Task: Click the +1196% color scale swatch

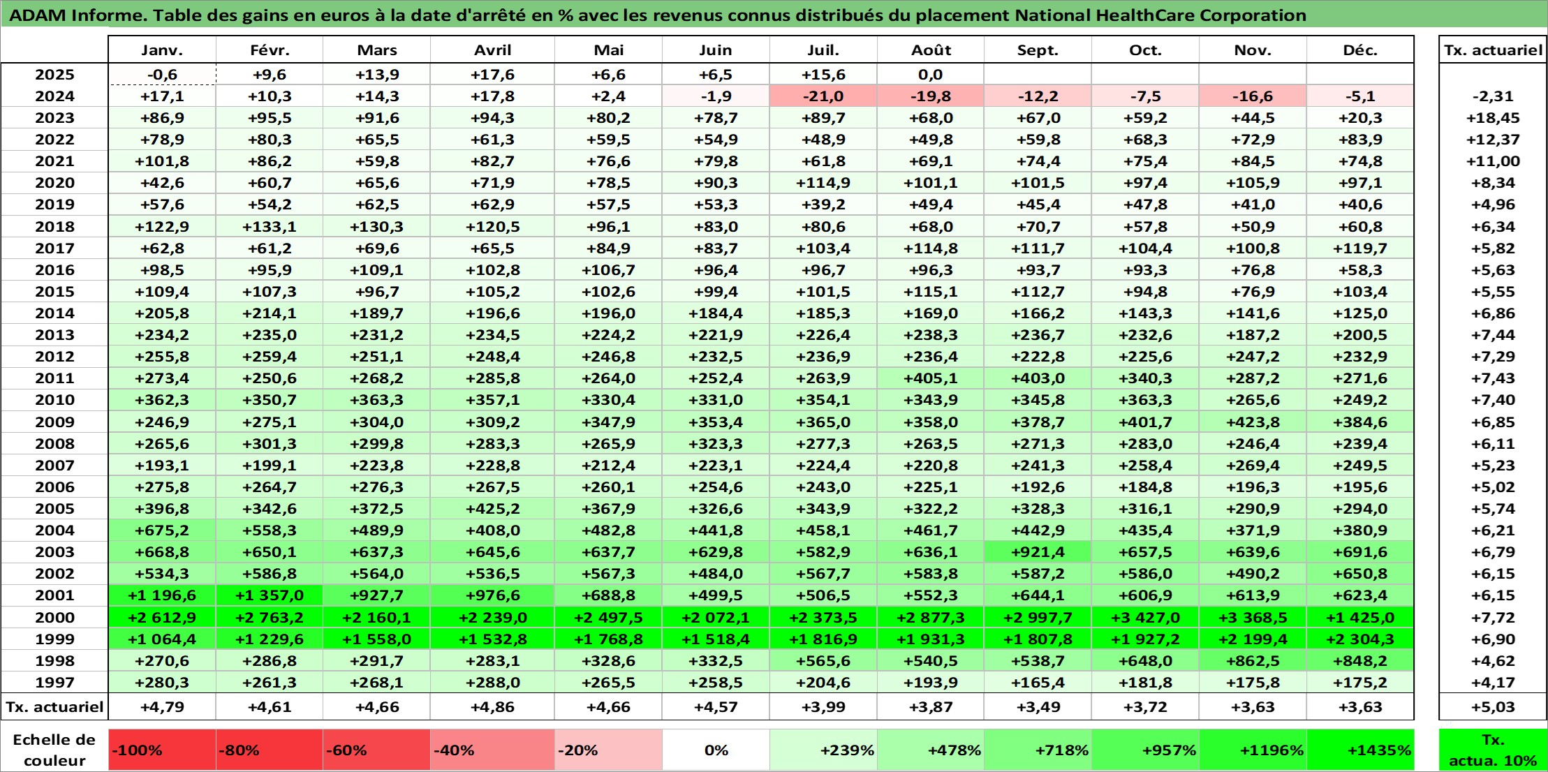Action: point(1253,750)
